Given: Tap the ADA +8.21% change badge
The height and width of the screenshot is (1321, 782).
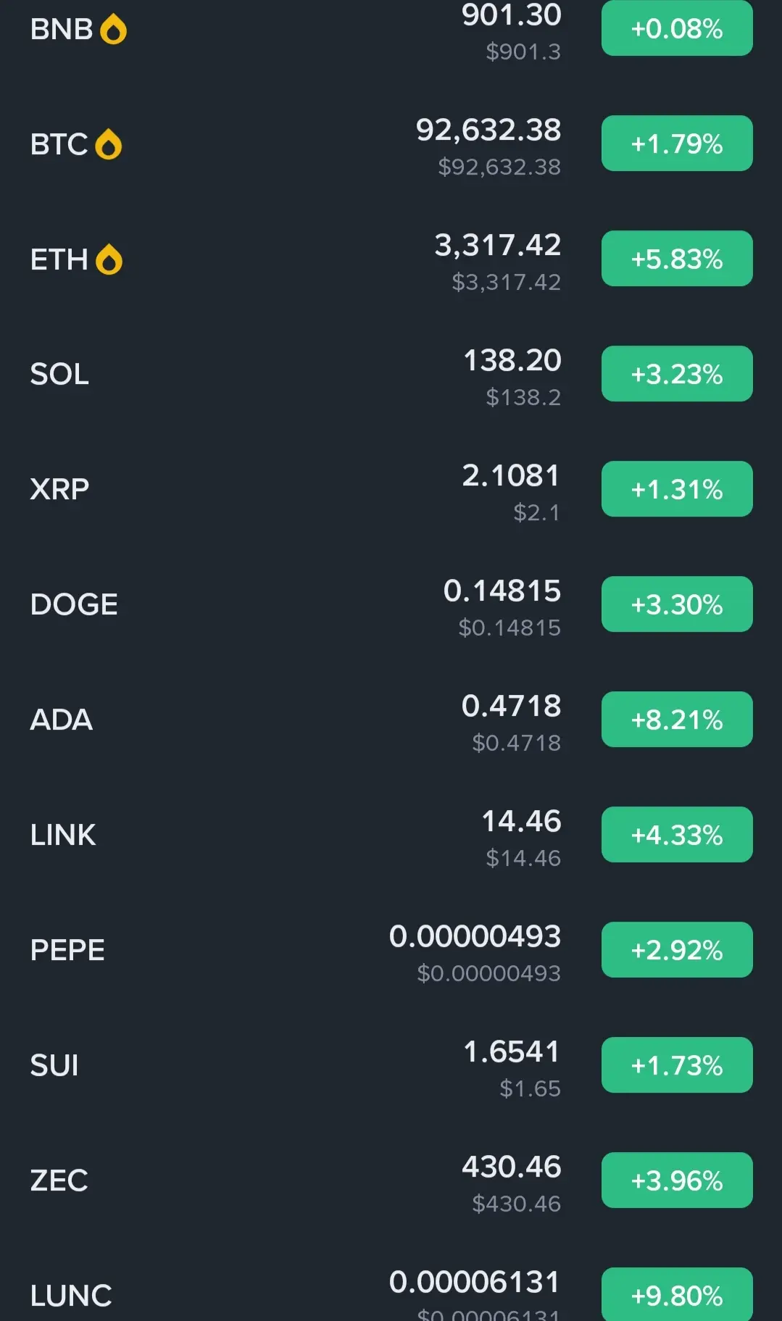Looking at the screenshot, I should tap(677, 720).
